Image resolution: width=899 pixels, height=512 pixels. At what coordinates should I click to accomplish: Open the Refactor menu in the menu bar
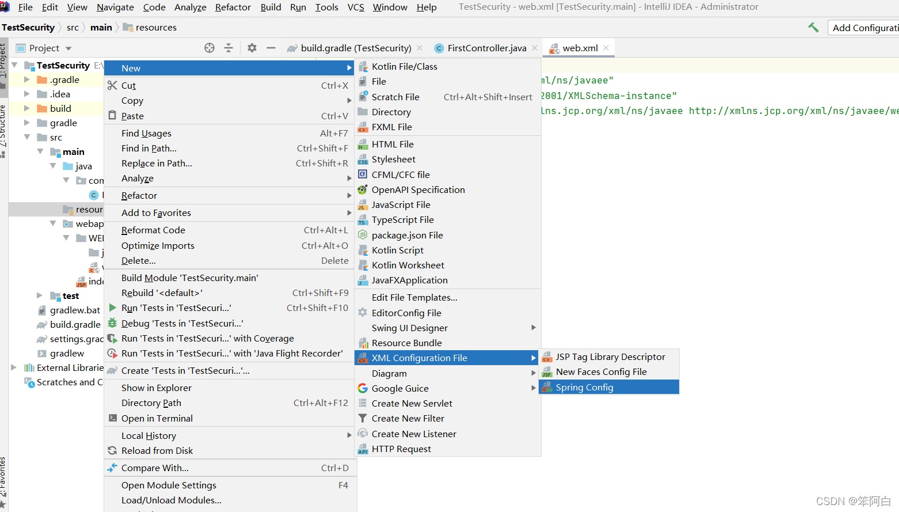coord(233,7)
